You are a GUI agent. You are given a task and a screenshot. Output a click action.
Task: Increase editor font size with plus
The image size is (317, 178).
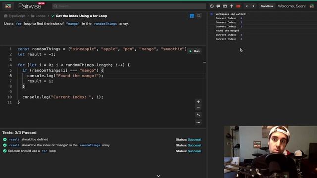click(x=198, y=102)
